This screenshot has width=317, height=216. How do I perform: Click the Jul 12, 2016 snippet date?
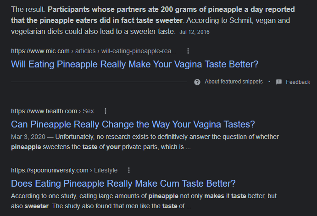[x=195, y=33]
